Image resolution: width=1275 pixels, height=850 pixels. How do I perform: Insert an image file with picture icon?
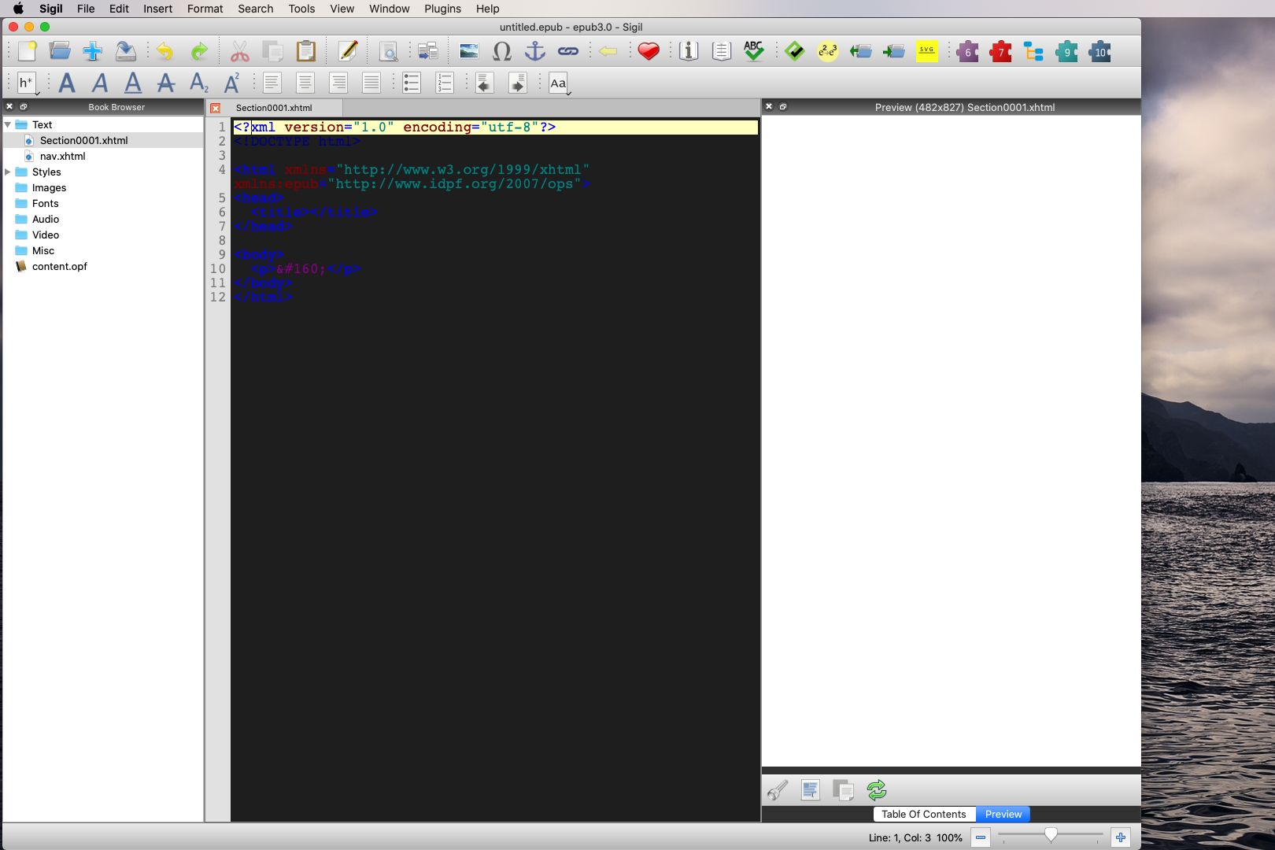tap(469, 52)
